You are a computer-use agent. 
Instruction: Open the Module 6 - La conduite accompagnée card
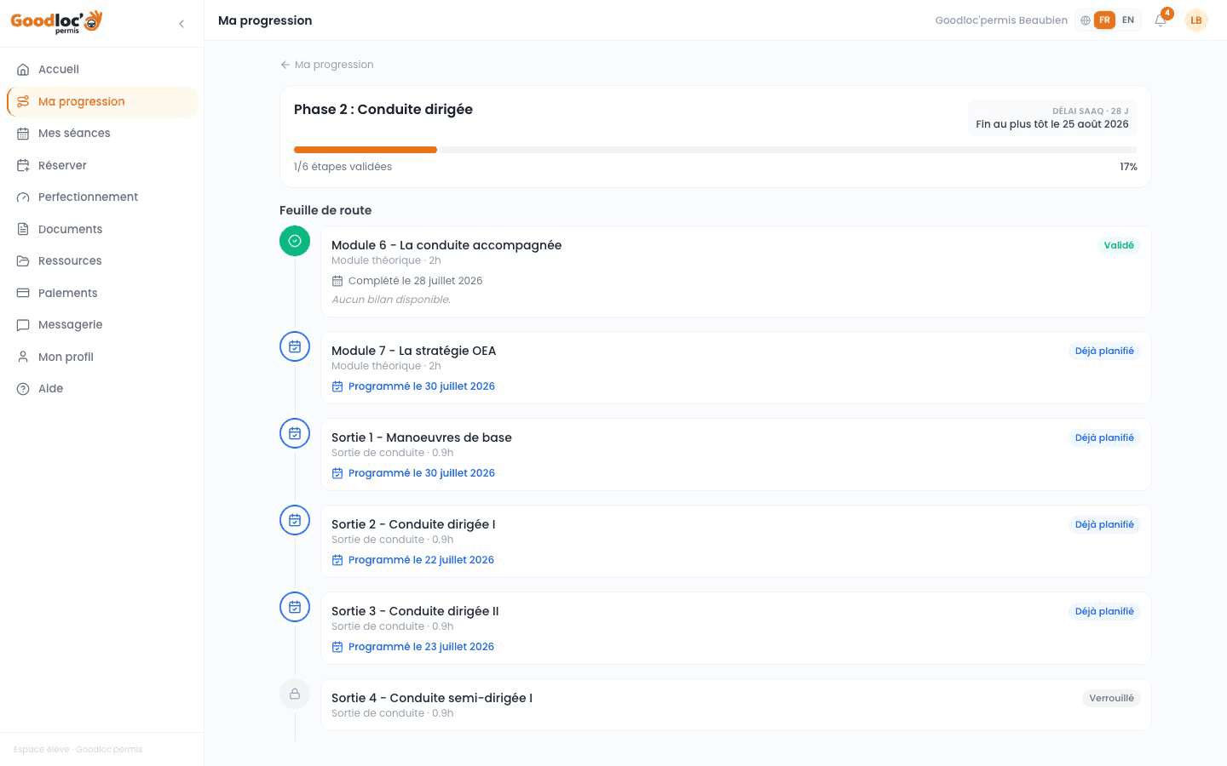click(x=736, y=272)
